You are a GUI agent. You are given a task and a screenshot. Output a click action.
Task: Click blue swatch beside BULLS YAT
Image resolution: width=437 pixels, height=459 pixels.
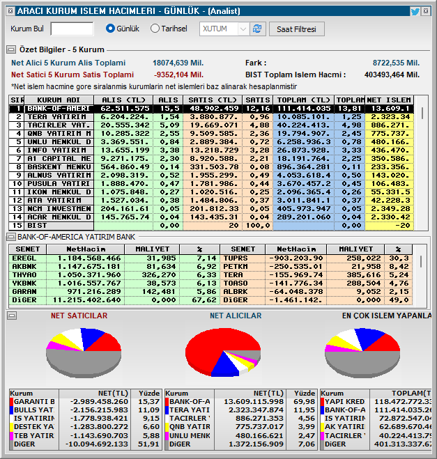point(12,410)
